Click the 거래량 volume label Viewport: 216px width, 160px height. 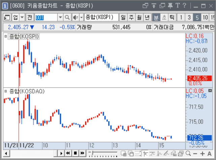point(84,27)
